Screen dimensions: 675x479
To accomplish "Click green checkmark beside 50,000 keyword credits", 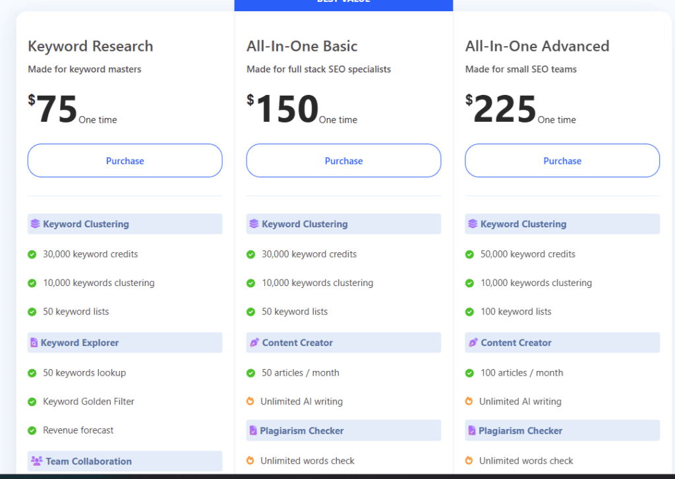I will point(469,254).
